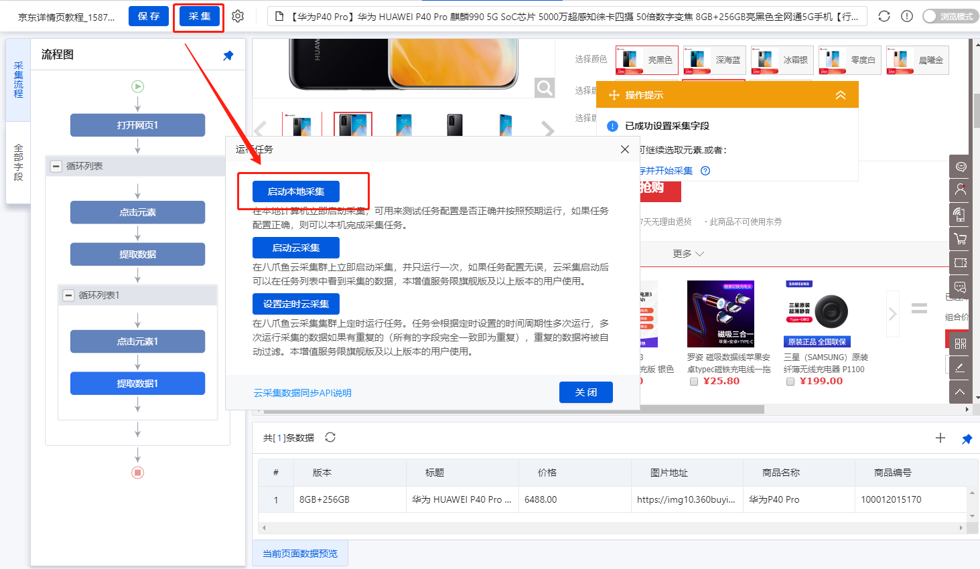The image size is (980, 569).
Task: Click the refresh icon next to 共[1]条数据
Action: (x=330, y=437)
